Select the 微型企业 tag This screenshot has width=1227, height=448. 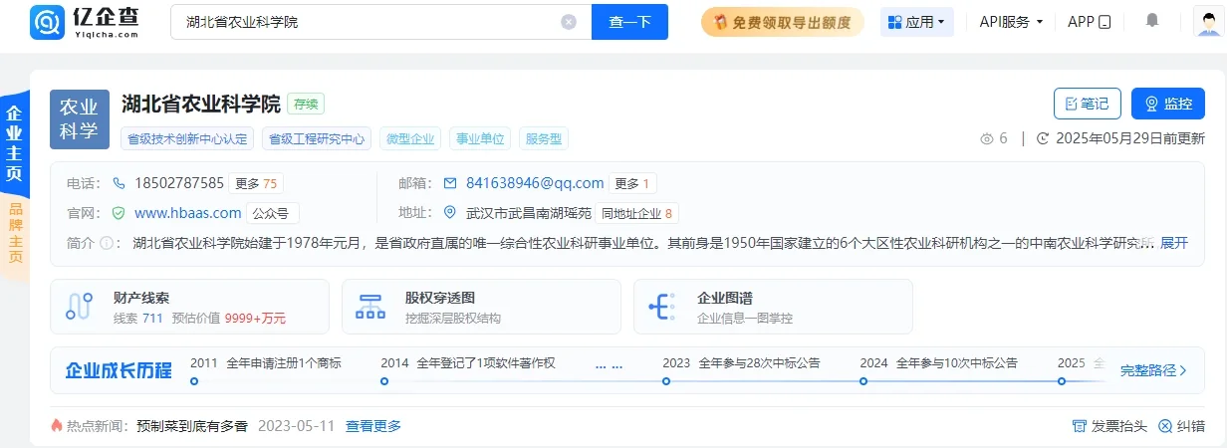tap(410, 138)
